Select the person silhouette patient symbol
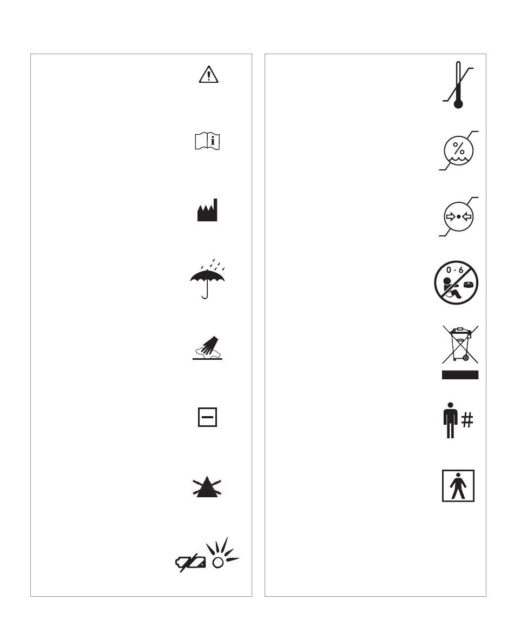This screenshot has width=514, height=632. click(x=451, y=420)
